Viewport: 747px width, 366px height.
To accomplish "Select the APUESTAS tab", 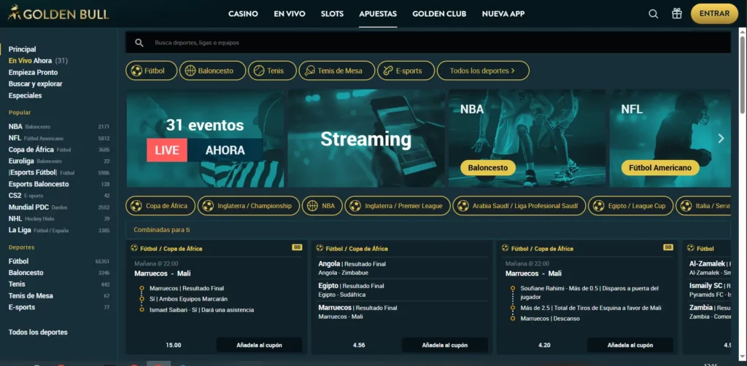I will tap(378, 14).
